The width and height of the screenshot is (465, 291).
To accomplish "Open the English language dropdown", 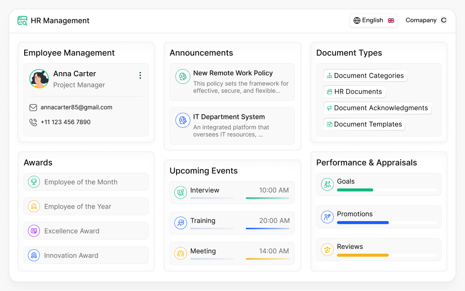I will click(374, 20).
